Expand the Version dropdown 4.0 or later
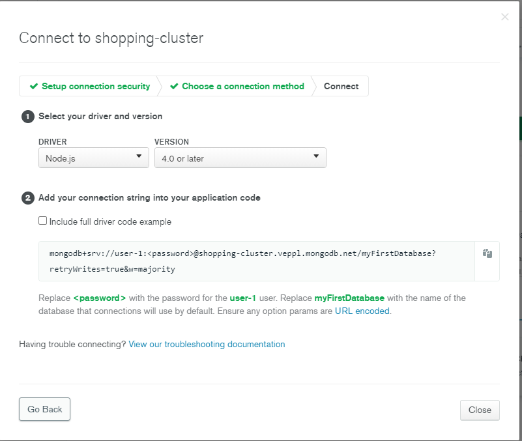 [x=240, y=158]
